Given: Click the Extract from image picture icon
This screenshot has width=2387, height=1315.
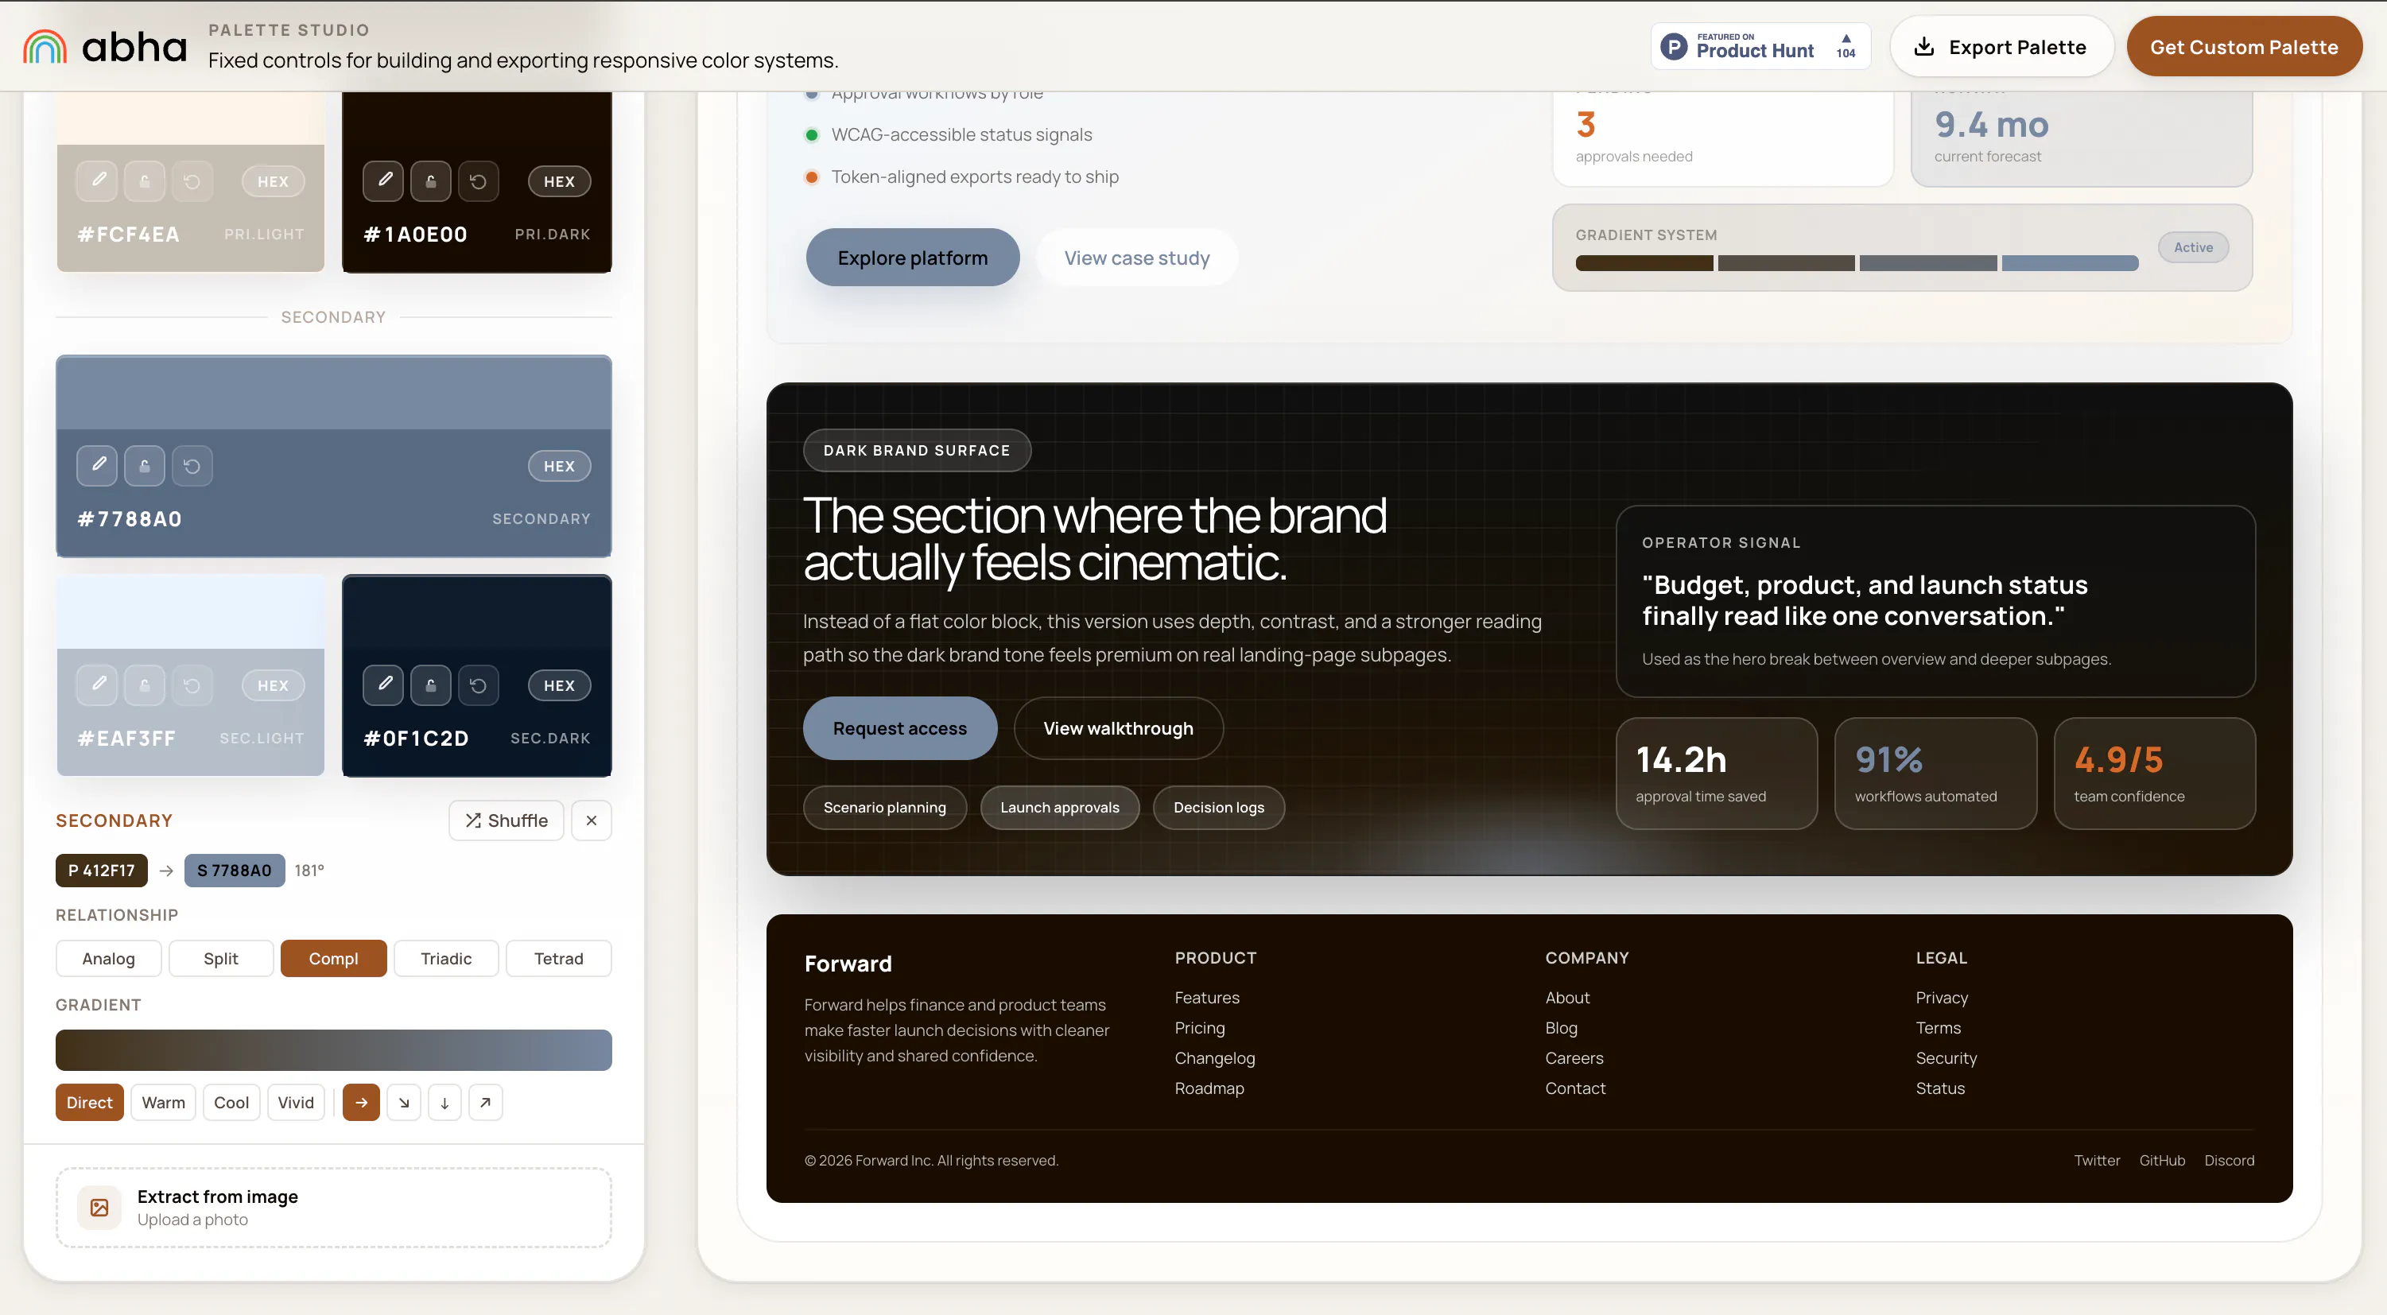Looking at the screenshot, I should point(99,1207).
